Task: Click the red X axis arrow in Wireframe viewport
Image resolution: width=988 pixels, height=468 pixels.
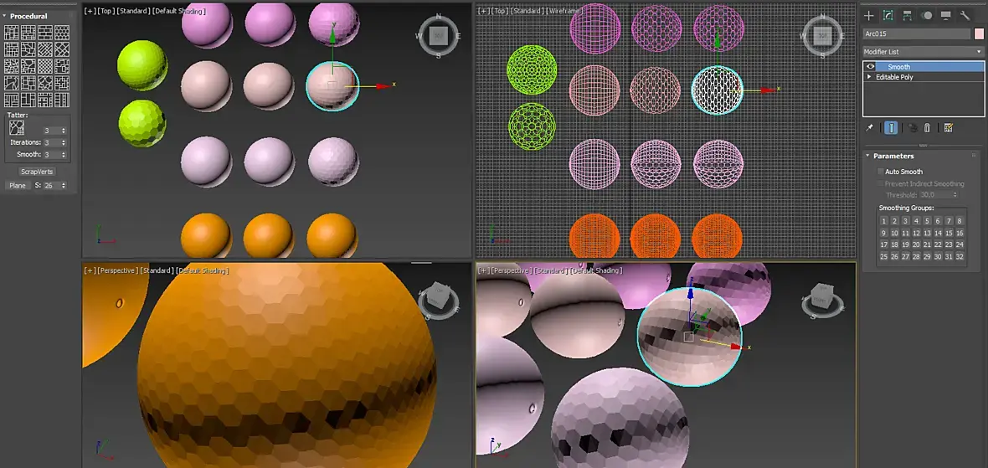Action: point(768,90)
